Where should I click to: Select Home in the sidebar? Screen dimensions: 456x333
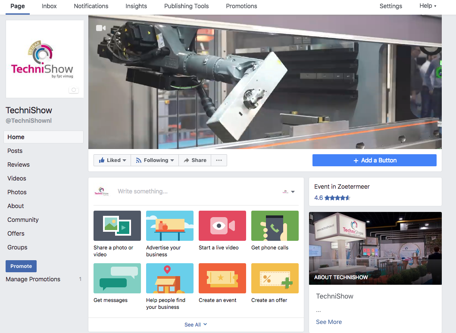tap(44, 137)
